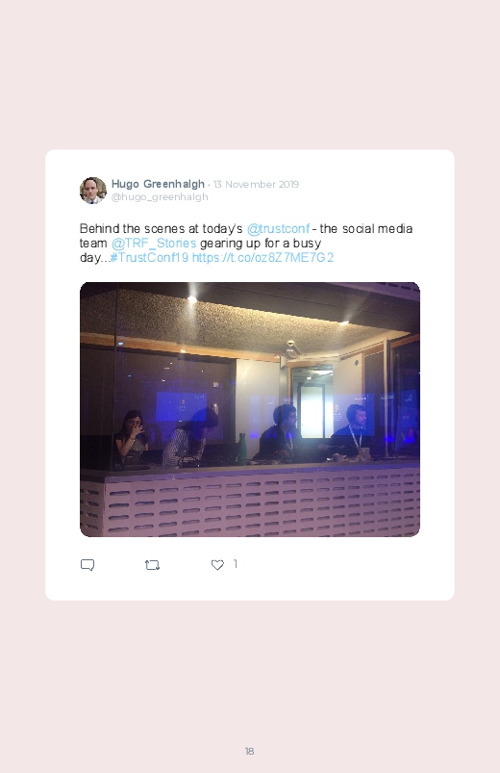Click the @hugo_greenhalgh handle

tap(160, 197)
